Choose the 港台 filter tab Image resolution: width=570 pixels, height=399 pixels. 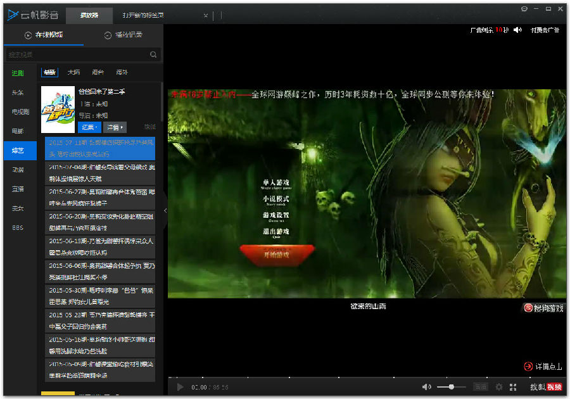coord(98,72)
